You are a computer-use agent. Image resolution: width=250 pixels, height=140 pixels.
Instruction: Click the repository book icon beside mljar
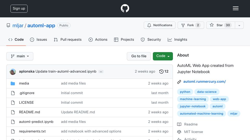pos(8,25)
